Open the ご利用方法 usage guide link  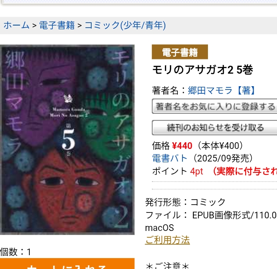tap(167, 240)
